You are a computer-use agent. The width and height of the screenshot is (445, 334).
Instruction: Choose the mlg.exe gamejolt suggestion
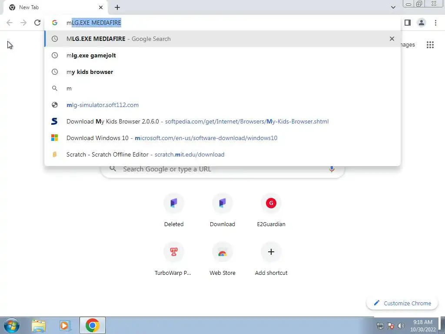coord(222,55)
